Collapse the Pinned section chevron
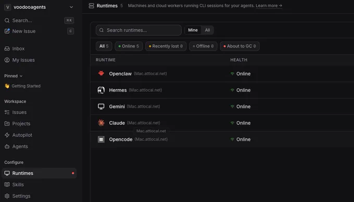 [x=21, y=76]
